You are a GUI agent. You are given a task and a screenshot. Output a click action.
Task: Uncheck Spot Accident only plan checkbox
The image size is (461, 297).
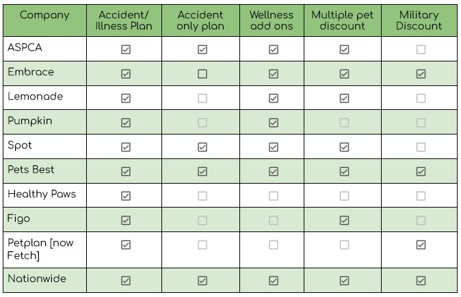(x=202, y=147)
